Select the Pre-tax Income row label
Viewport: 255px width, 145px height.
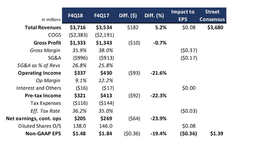click(x=43, y=96)
